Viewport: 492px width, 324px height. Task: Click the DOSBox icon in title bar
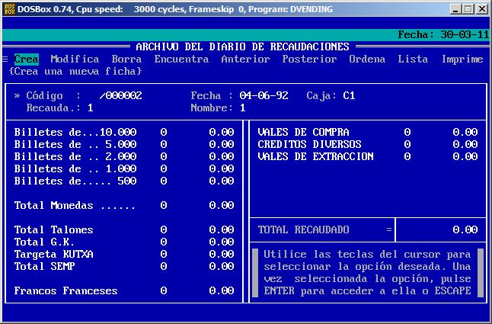coord(8,8)
